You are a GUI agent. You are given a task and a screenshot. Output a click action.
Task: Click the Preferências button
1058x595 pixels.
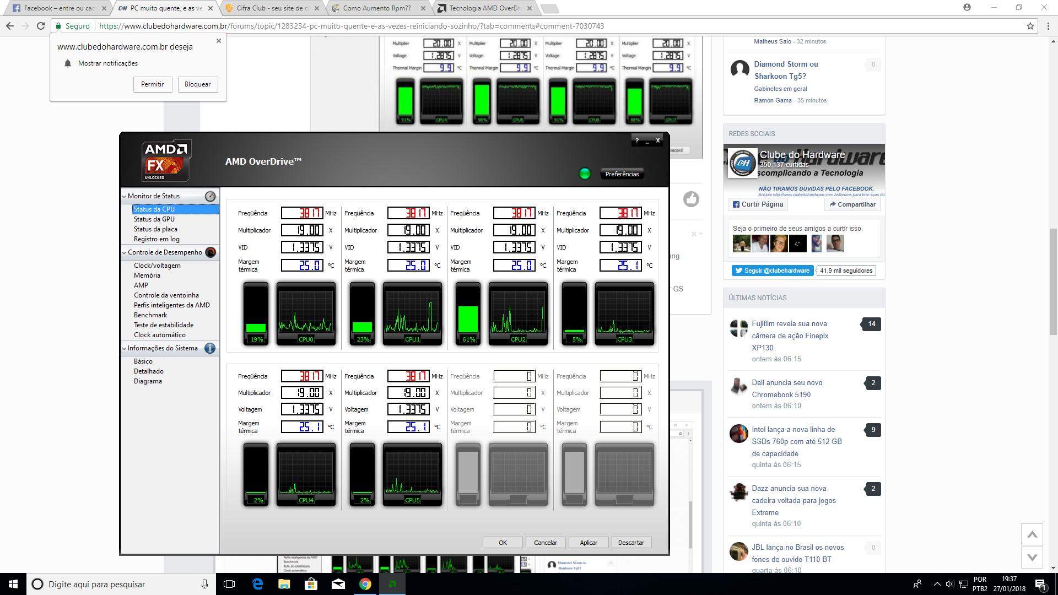[622, 174]
